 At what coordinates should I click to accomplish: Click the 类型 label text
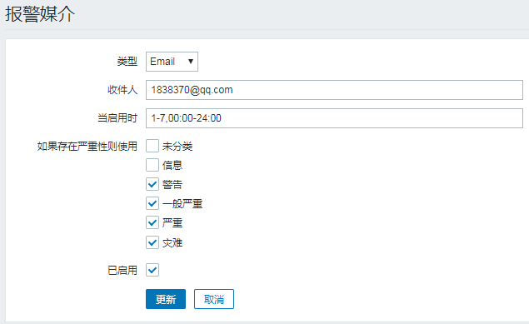click(127, 62)
